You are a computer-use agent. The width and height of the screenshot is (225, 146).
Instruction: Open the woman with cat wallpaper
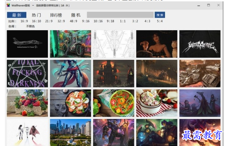pyautogui.click(x=157, y=44)
